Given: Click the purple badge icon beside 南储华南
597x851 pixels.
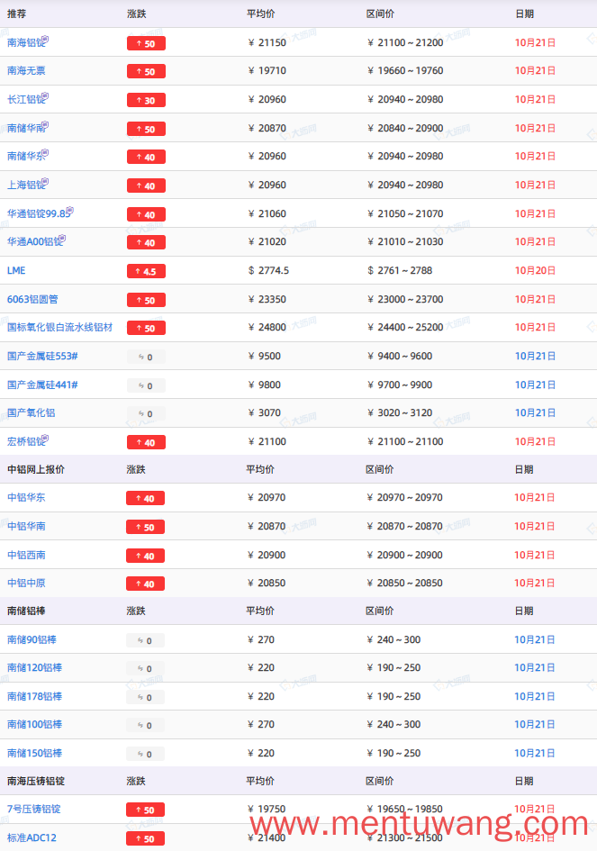Looking at the screenshot, I should (46, 125).
